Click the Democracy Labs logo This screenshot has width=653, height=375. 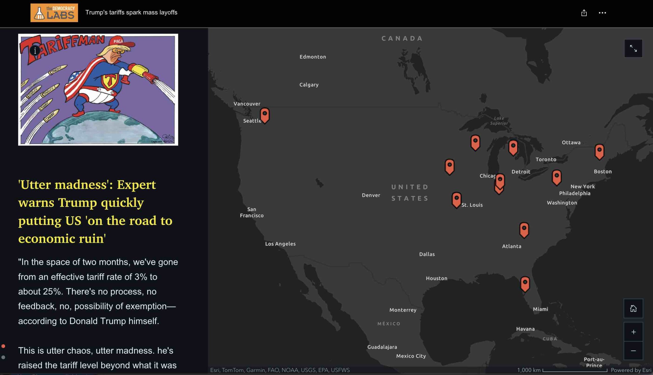(54, 13)
